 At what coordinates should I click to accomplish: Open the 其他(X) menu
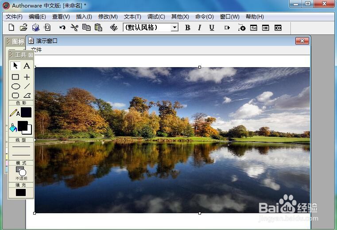pos(180,17)
